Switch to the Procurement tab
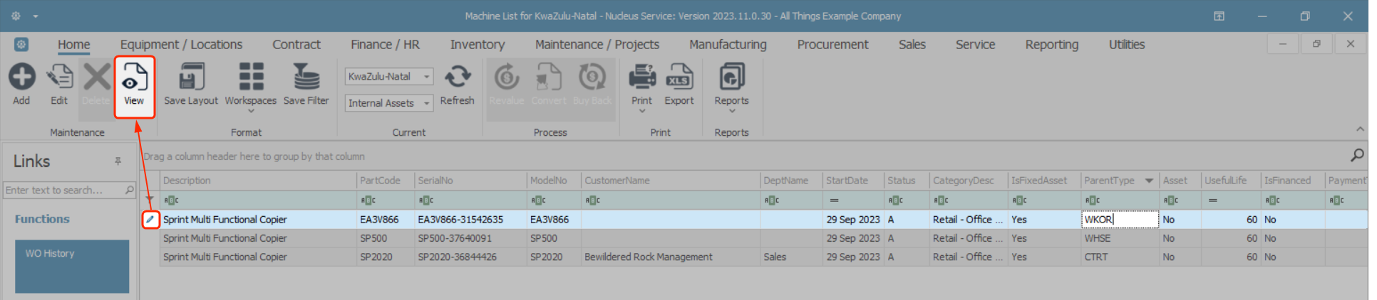1377x300 pixels. (x=832, y=45)
